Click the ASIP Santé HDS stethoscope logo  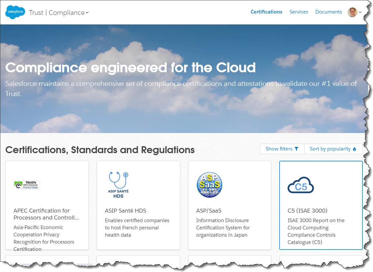click(x=119, y=185)
